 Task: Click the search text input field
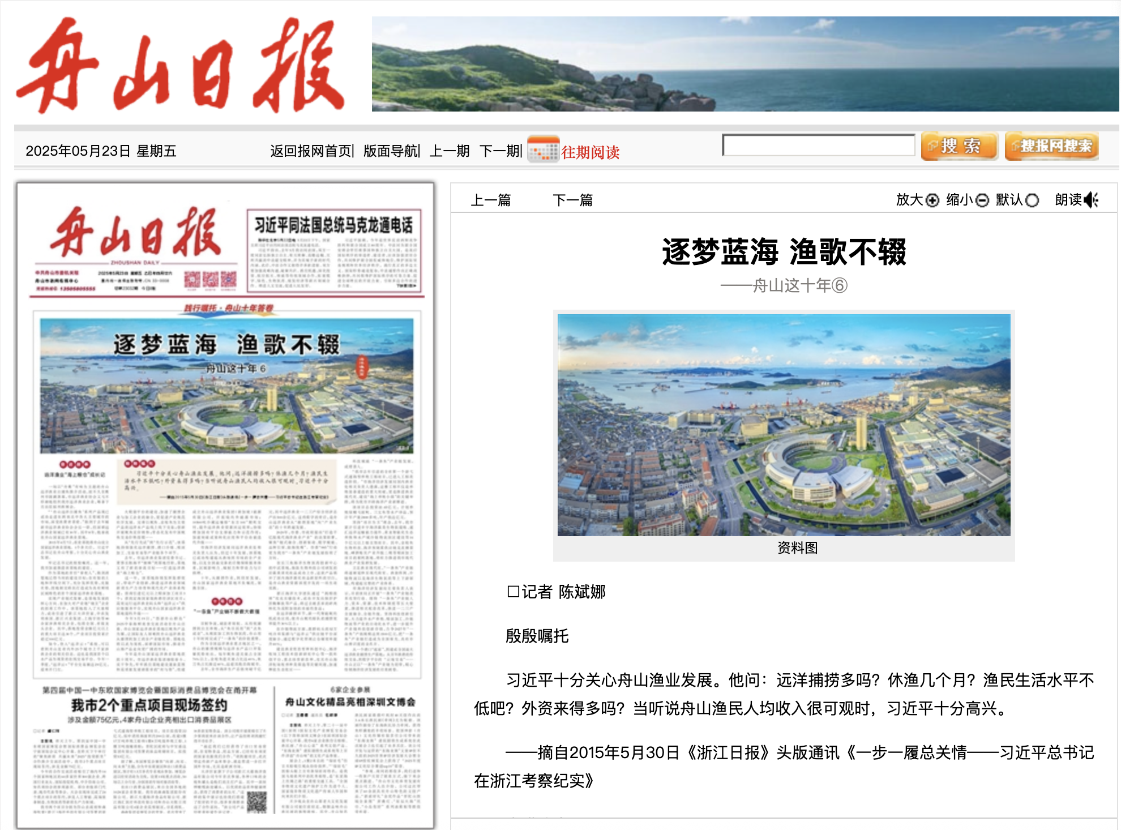[819, 145]
